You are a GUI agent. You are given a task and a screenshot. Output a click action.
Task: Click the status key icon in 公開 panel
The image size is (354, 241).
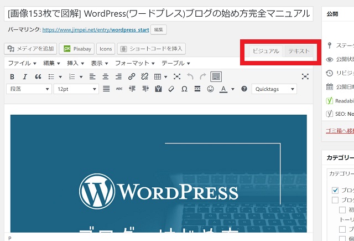point(330,45)
